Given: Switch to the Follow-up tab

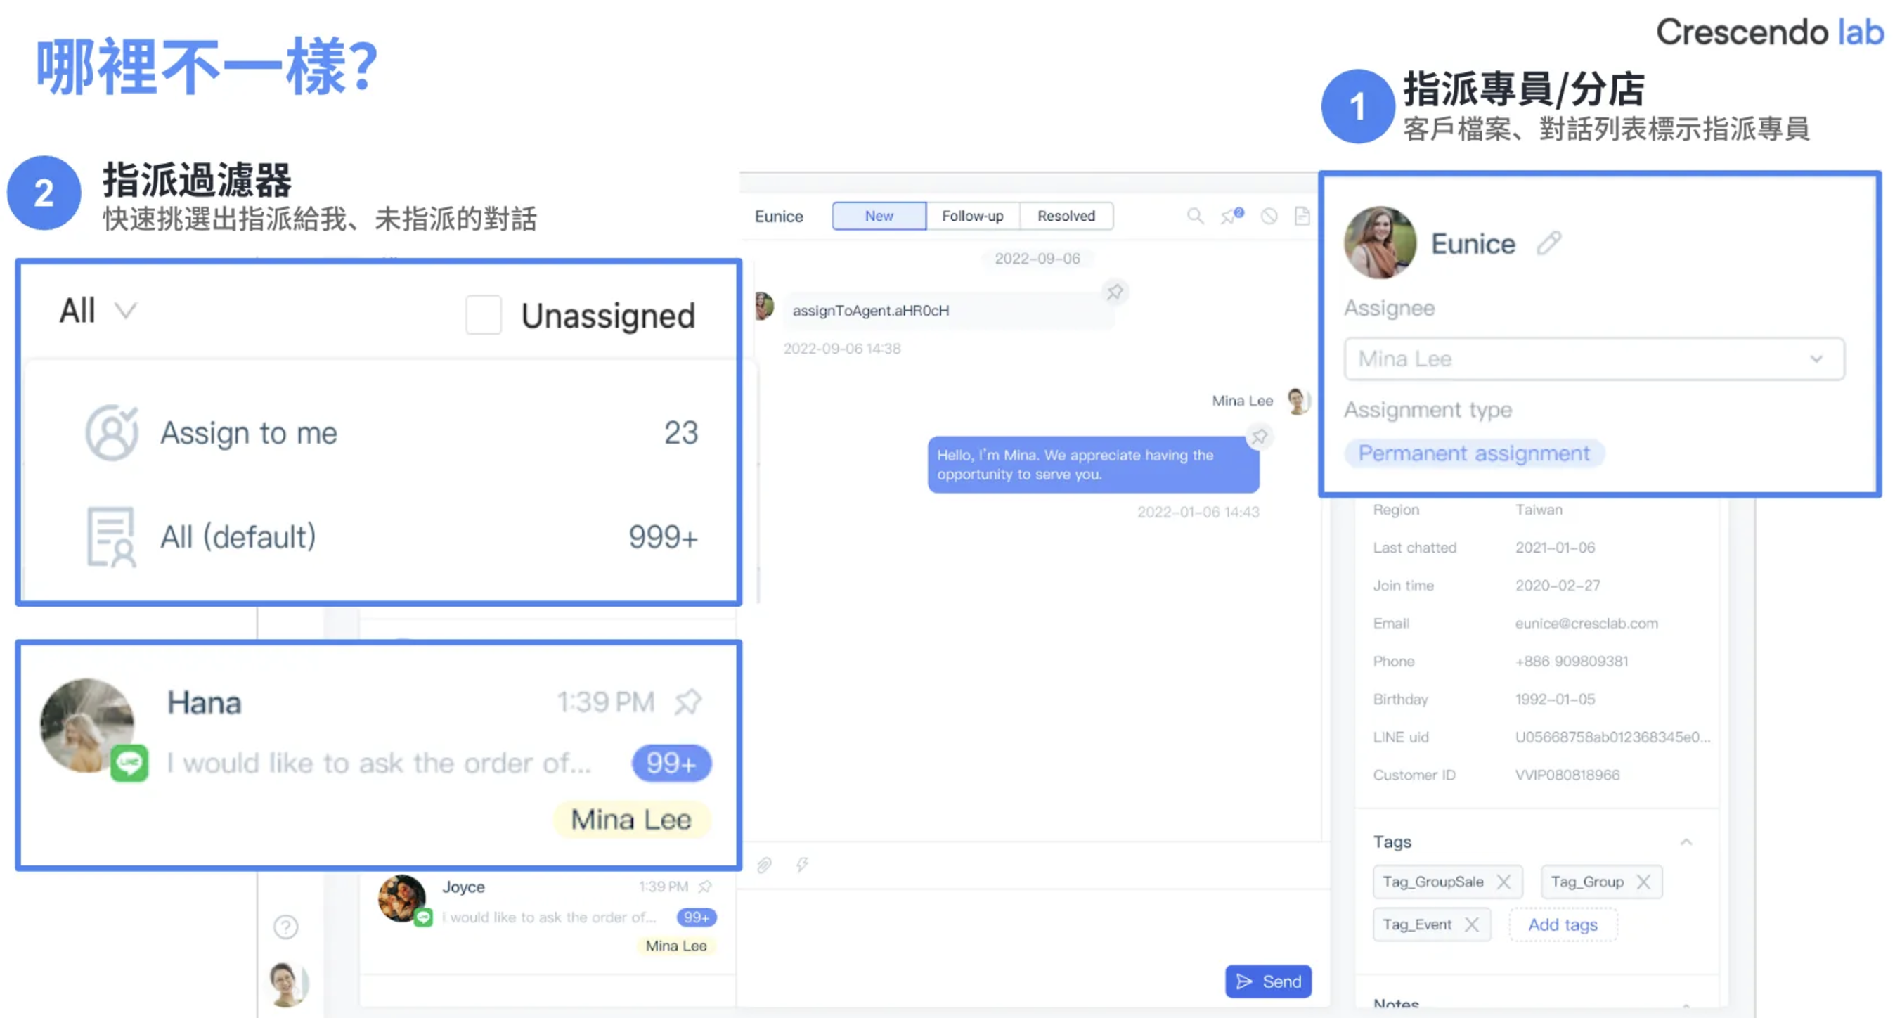Looking at the screenshot, I should coord(972,216).
